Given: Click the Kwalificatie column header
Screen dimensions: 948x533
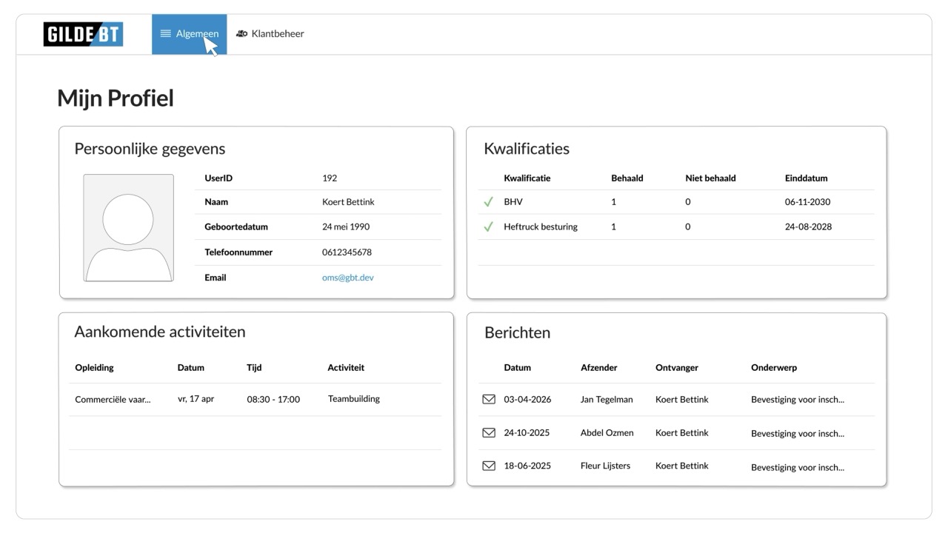Looking at the screenshot, I should [x=527, y=178].
